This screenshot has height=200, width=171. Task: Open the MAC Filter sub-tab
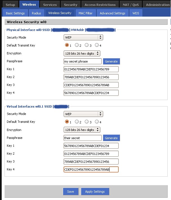tap(85, 13)
